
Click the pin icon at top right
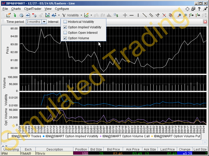[x=205, y=9]
